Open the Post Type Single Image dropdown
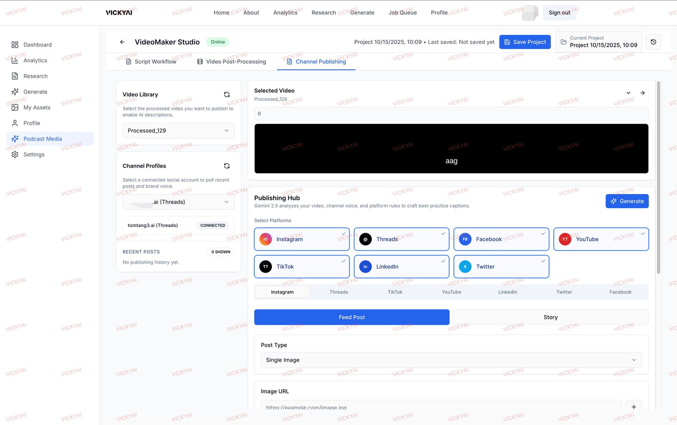 click(451, 360)
